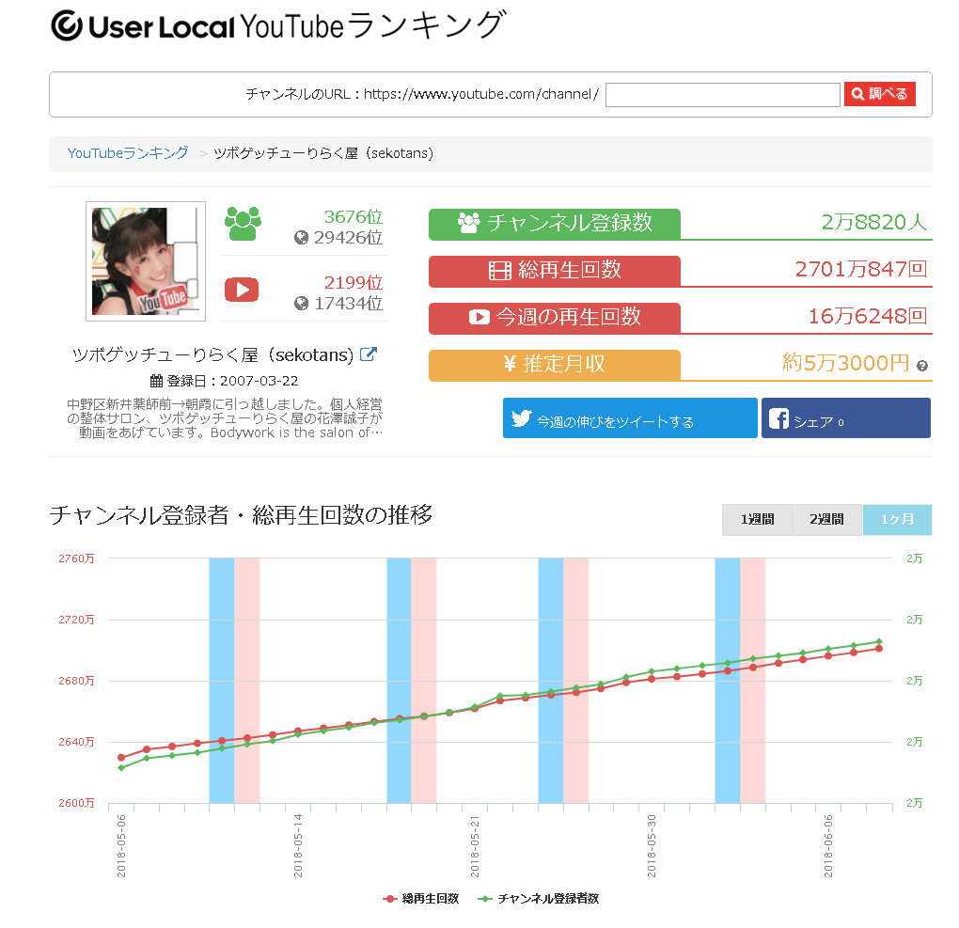Click the calendar icon beside 登録日
This screenshot has height=928, width=959.
pos(157,381)
